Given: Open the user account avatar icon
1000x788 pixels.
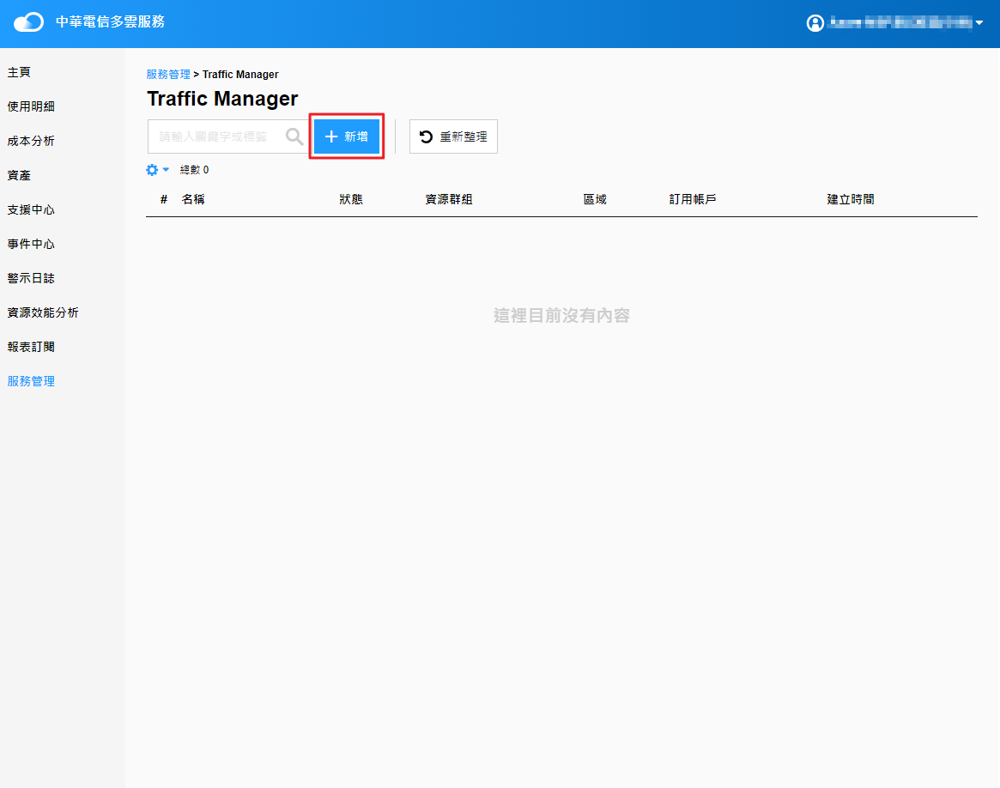Looking at the screenshot, I should (x=815, y=23).
